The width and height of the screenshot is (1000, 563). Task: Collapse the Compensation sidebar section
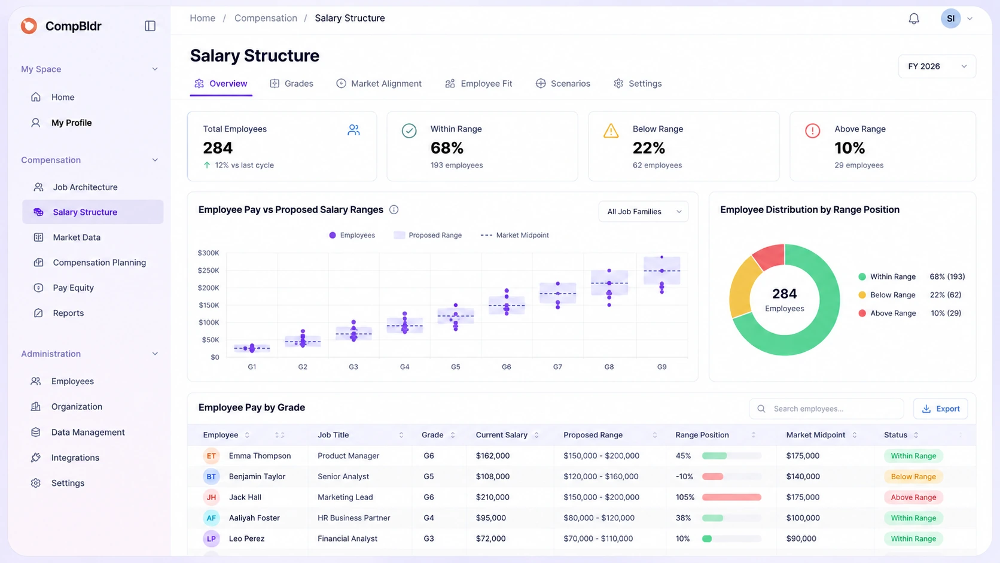pos(155,160)
